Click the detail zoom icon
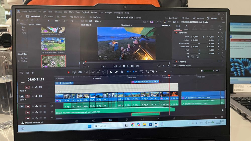The image size is (251, 141). [x=147, y=72]
